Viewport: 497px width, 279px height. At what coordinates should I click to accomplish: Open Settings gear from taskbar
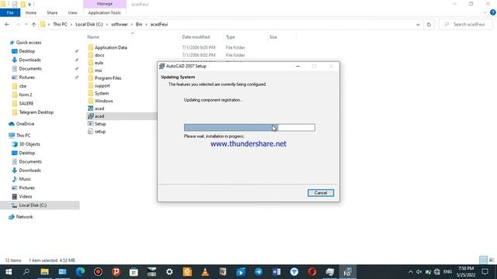(169, 272)
